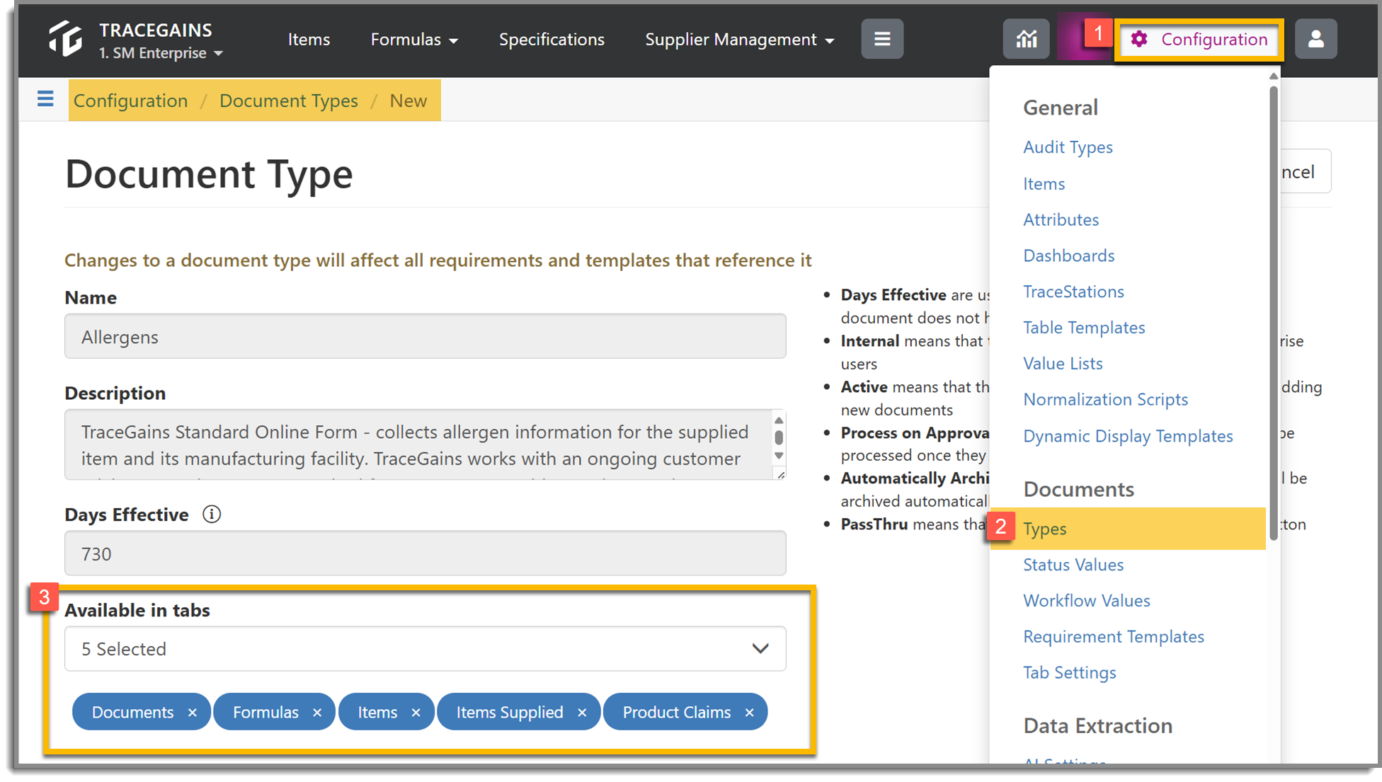The image size is (1382, 782).
Task: Open the analytics chart icon button
Action: tap(1027, 39)
